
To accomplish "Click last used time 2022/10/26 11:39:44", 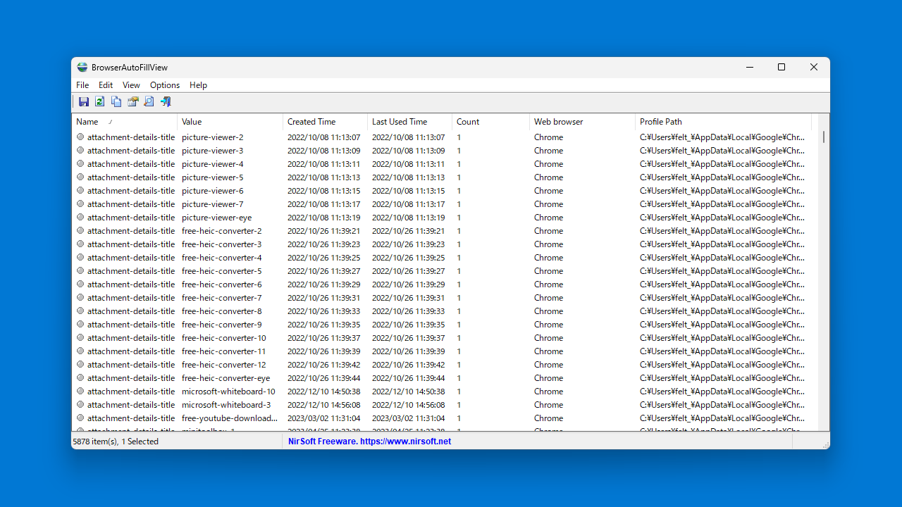I will click(x=408, y=378).
